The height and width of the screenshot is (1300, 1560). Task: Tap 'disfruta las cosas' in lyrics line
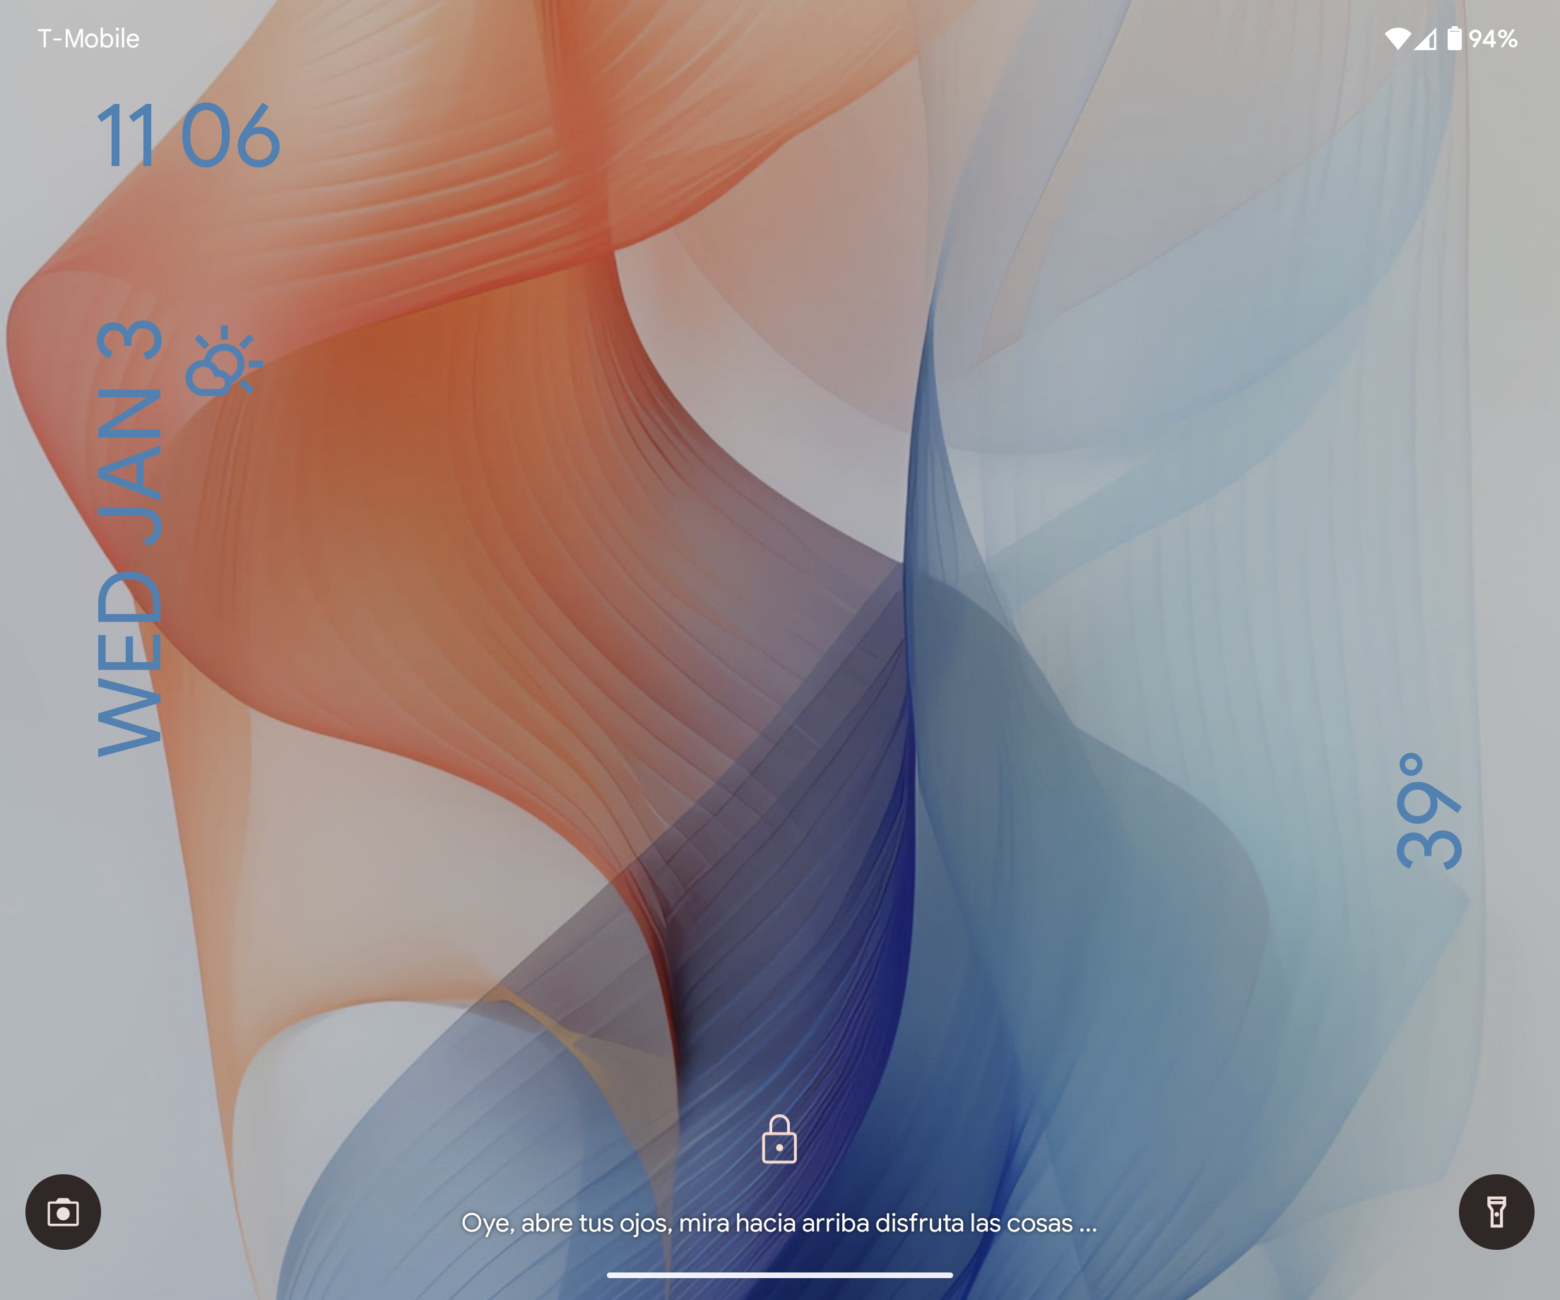pos(974,1223)
